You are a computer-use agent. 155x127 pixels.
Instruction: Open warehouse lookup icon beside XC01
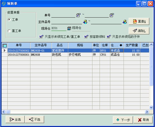pos(69,28)
